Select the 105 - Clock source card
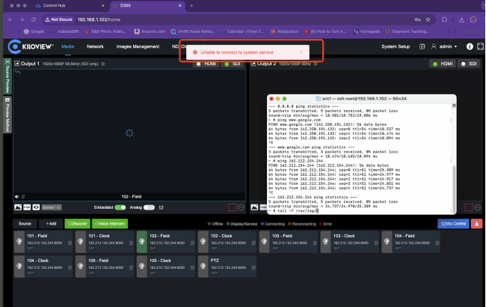 [x=166, y=267]
